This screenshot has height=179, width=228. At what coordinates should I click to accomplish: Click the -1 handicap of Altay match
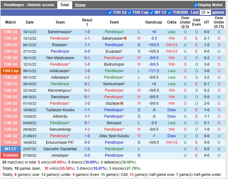pos(154,136)
